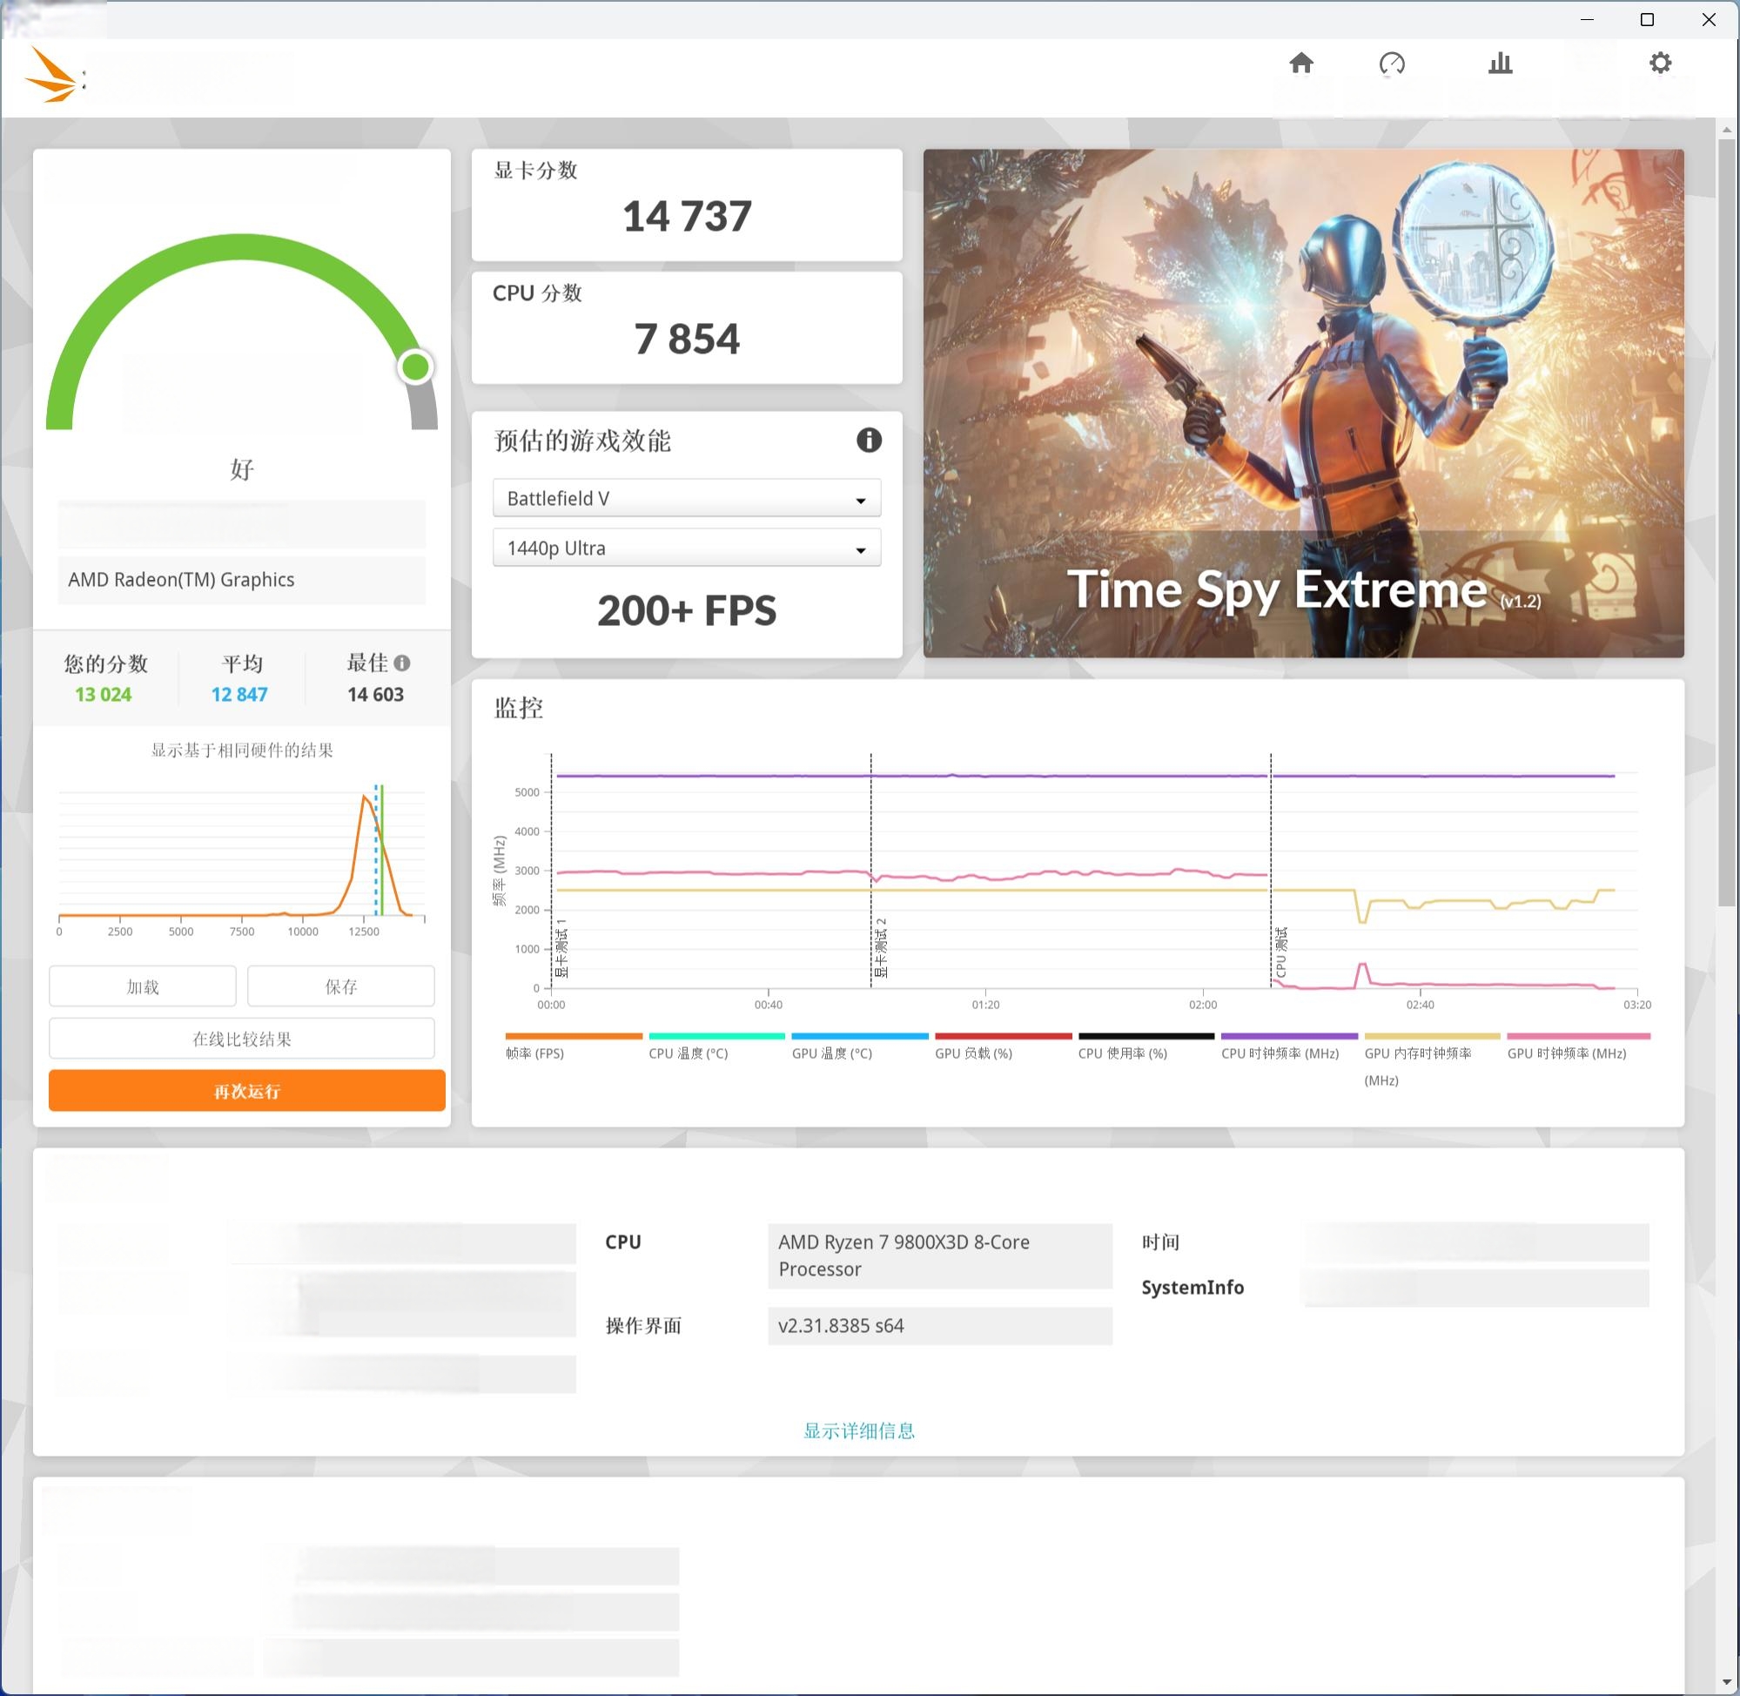1740x1696 pixels.
Task: Toggle the CPU 使用率 black legend
Action: (x=1146, y=1046)
